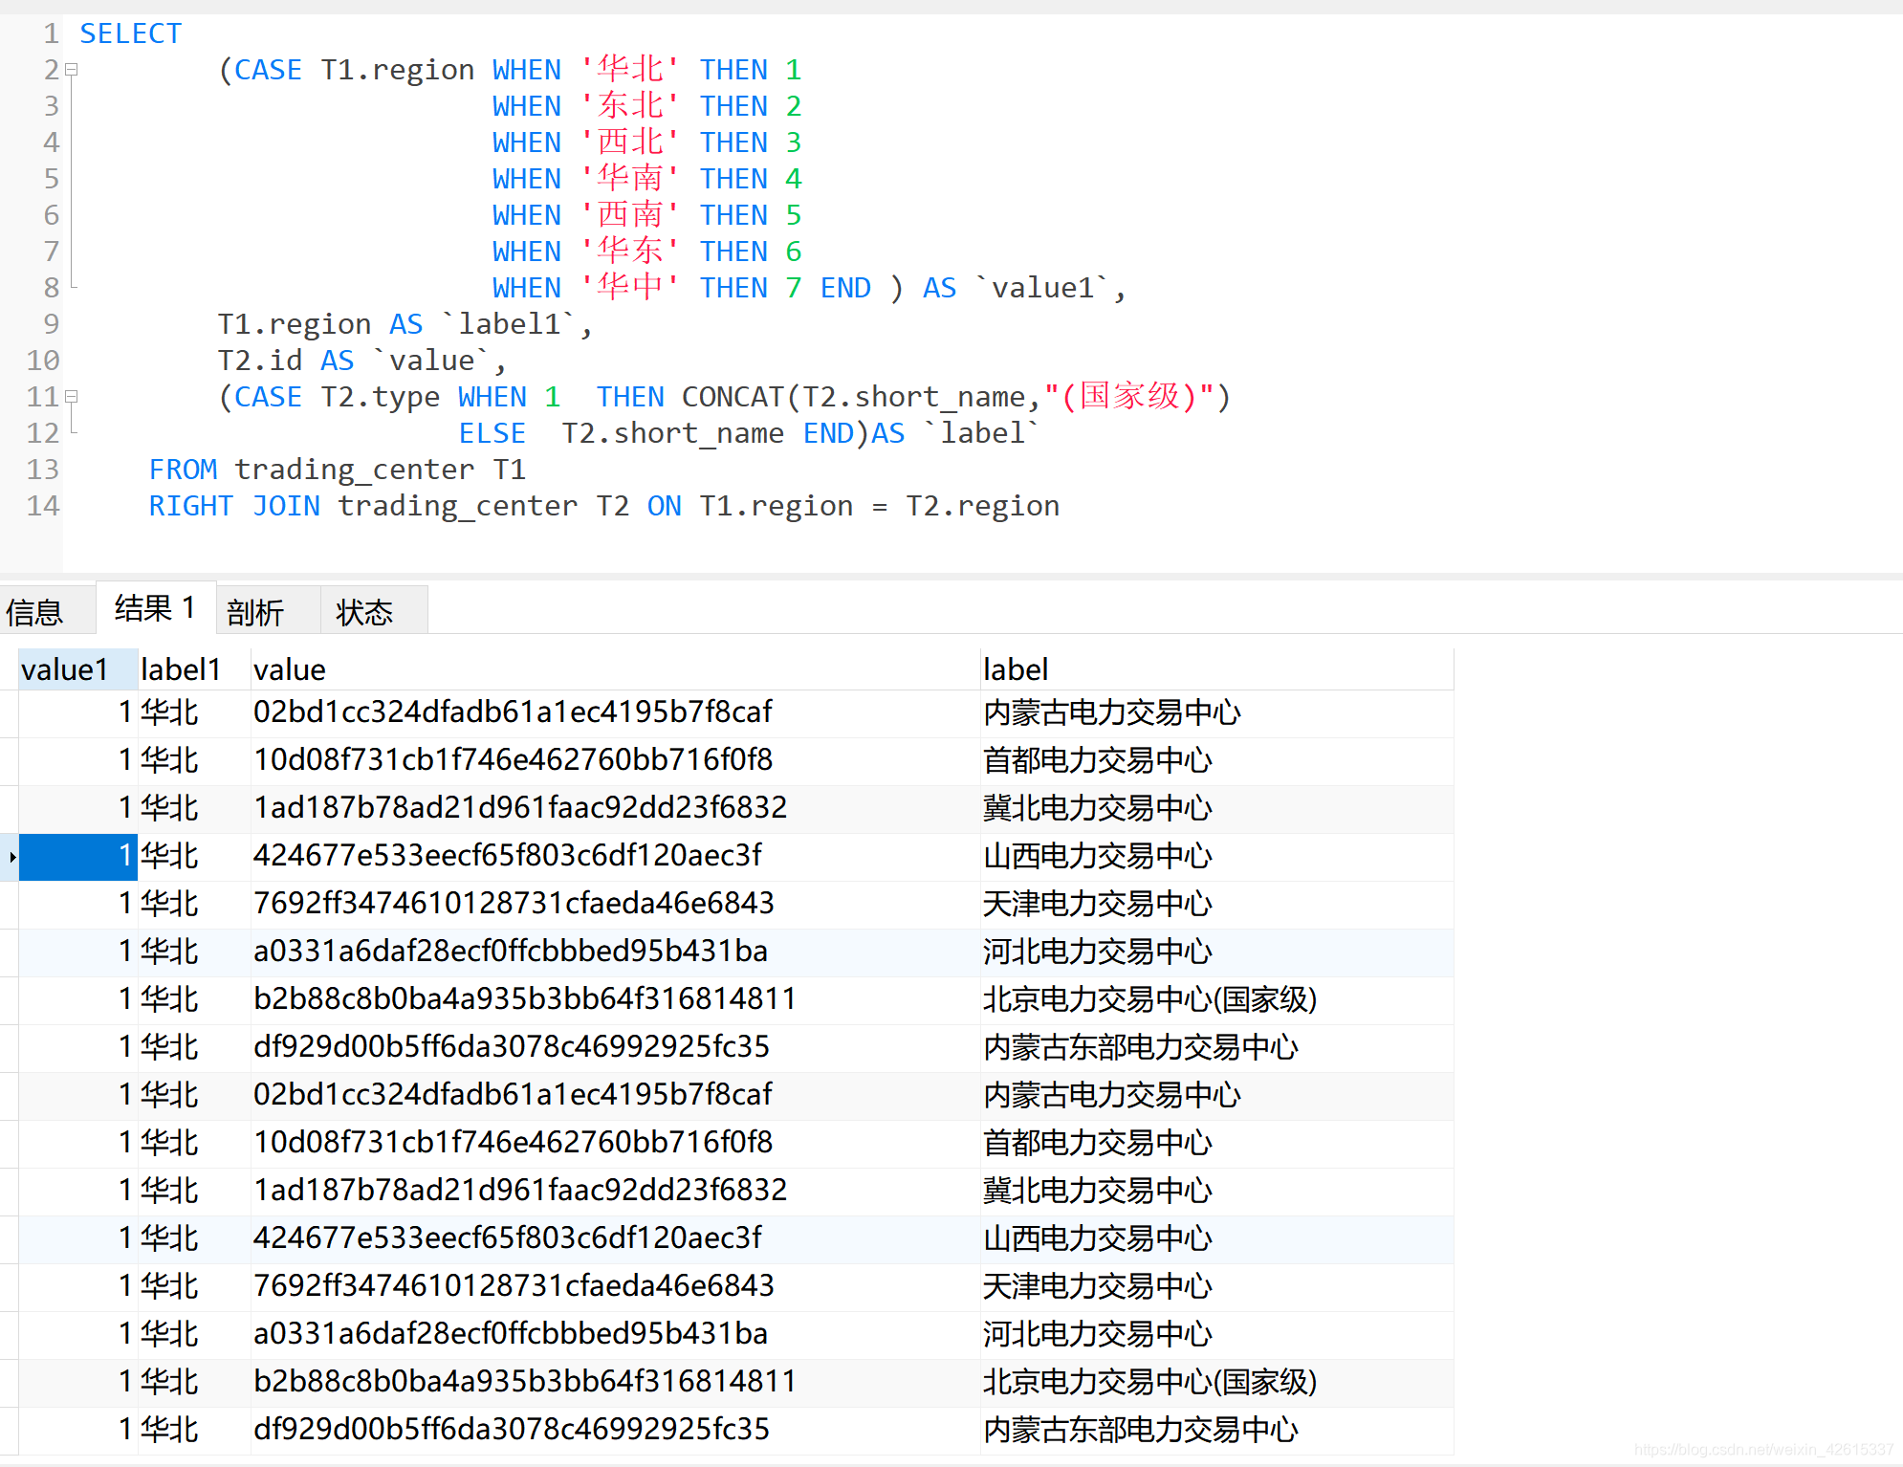
Task: Click the label1 column header
Action: pos(182,669)
